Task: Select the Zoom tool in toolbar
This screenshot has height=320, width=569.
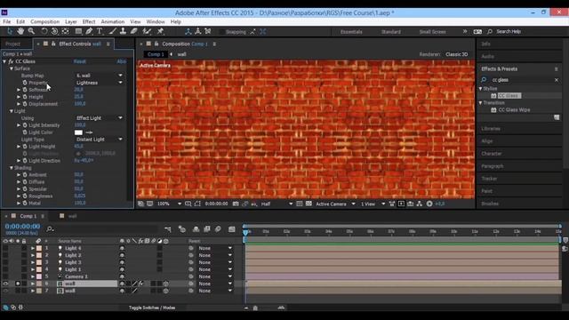Action: 32,32
